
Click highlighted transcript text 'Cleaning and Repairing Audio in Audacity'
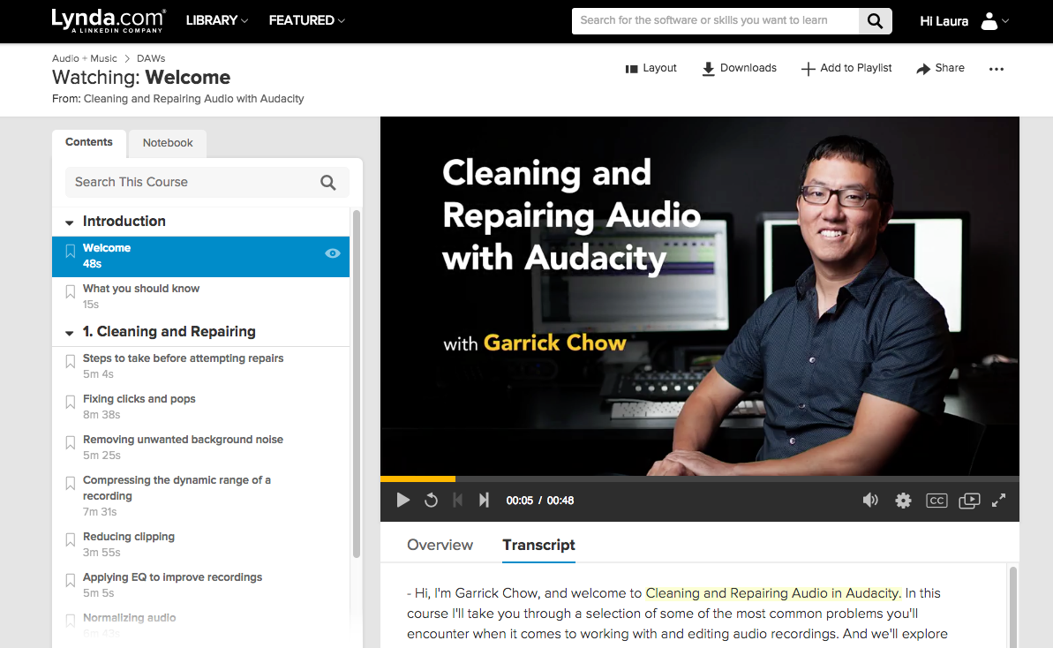click(772, 593)
